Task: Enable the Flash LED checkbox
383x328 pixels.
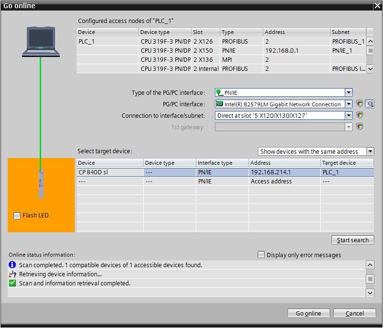Action: 17,215
